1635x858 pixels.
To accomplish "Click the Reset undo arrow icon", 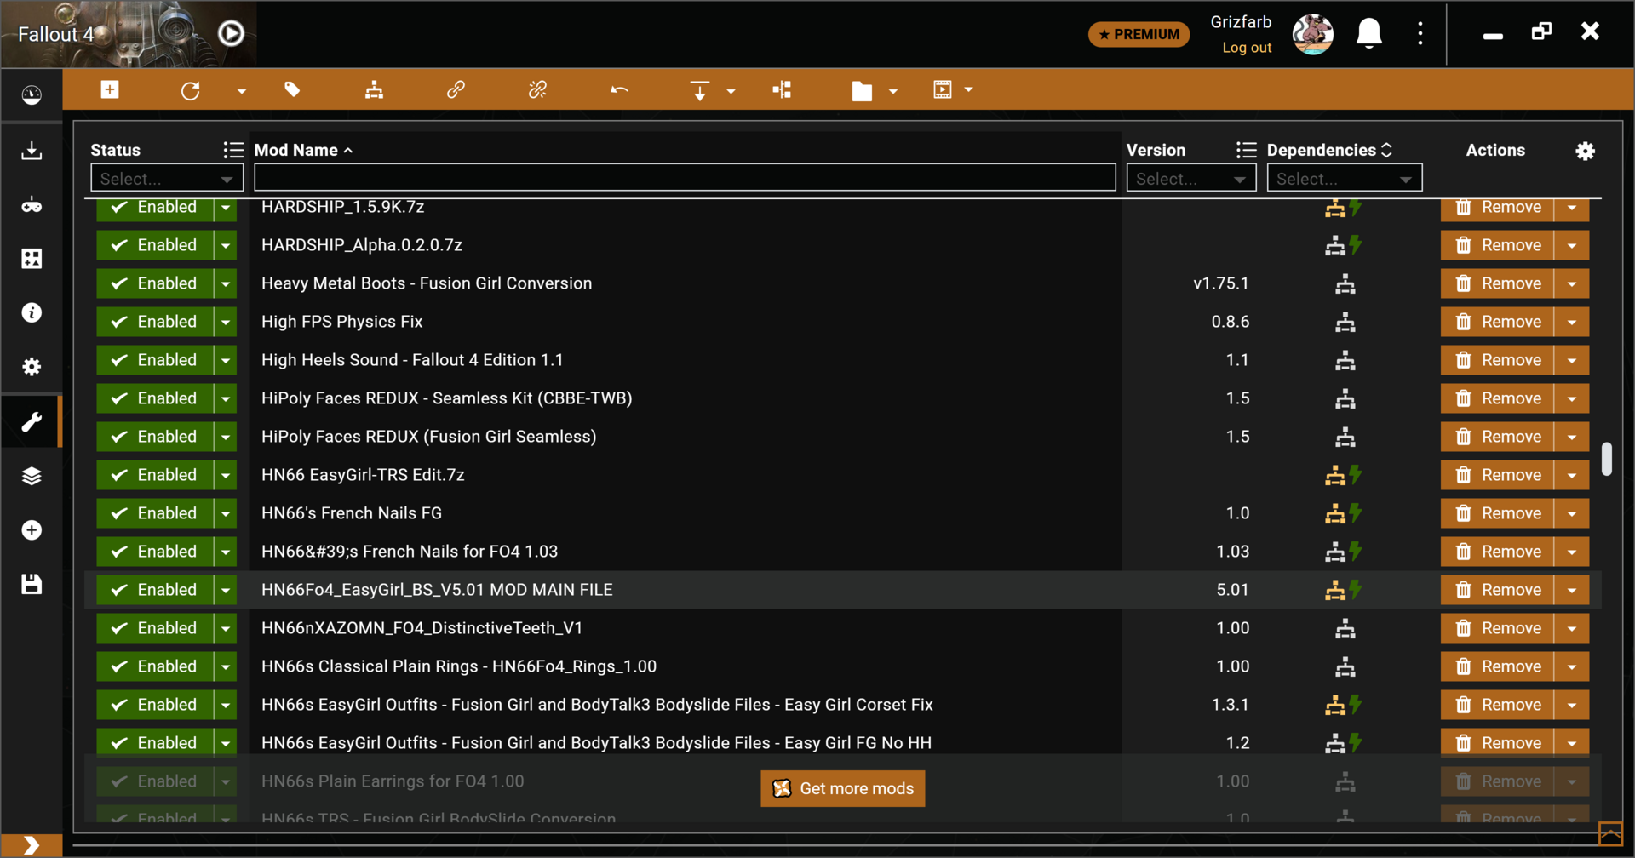I will (x=619, y=89).
